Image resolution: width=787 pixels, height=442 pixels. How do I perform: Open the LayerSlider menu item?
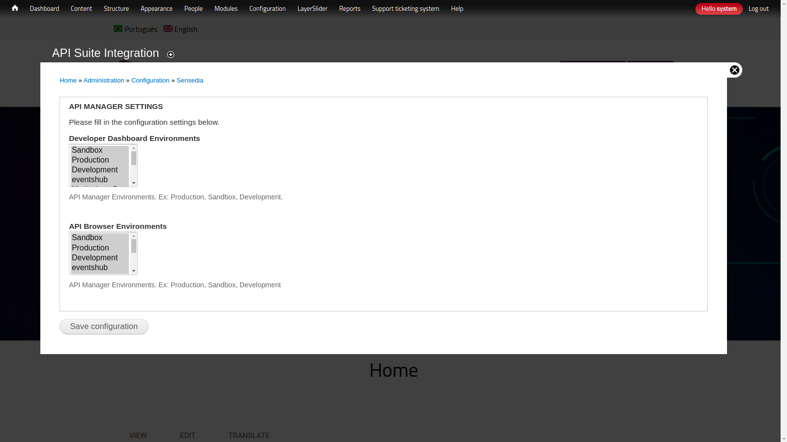point(312,8)
